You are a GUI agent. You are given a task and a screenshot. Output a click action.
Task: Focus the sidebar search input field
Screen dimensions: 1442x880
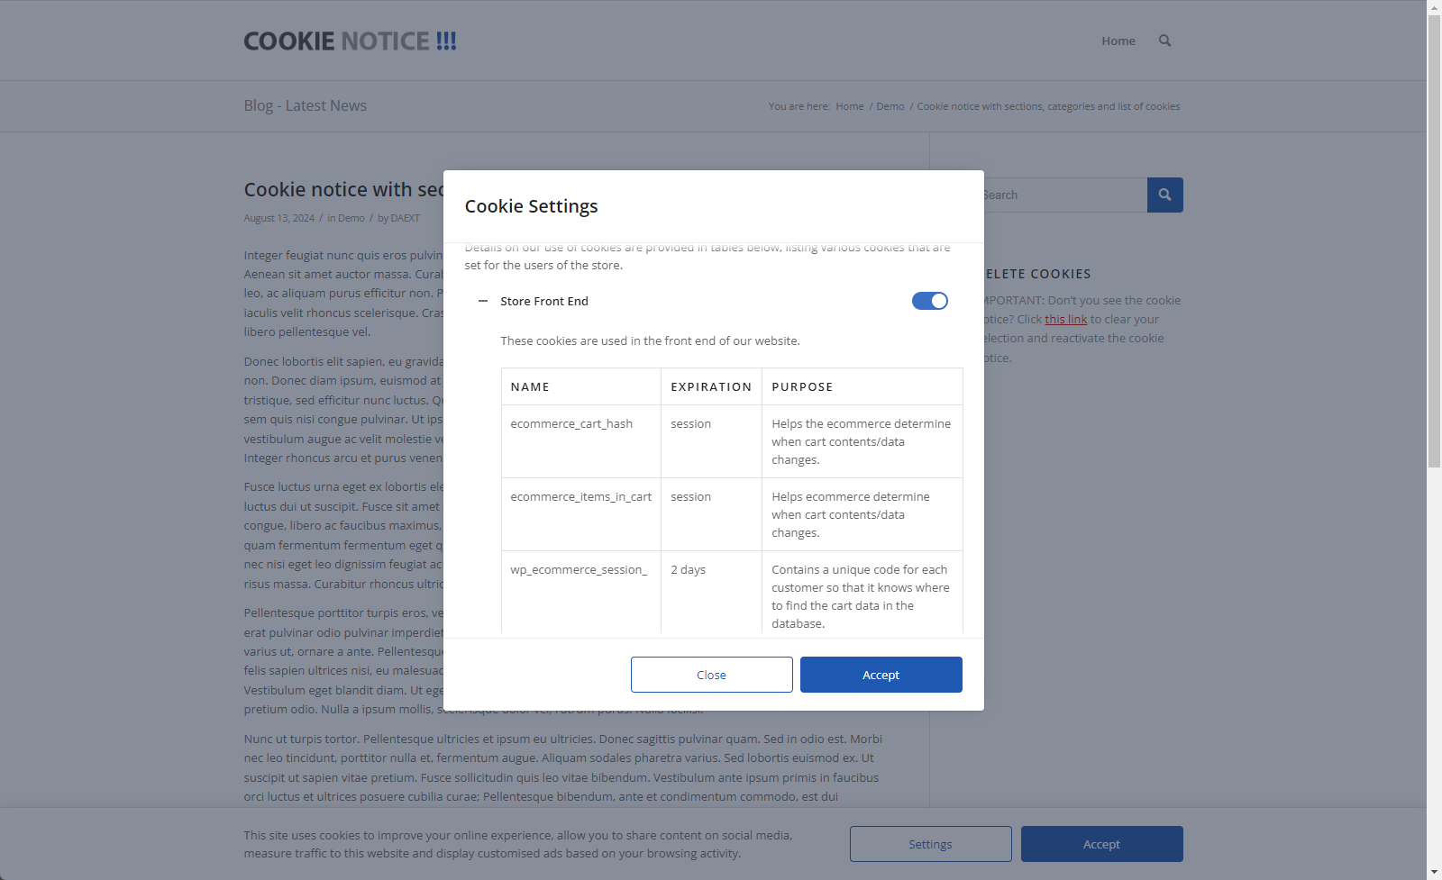click(x=1063, y=195)
